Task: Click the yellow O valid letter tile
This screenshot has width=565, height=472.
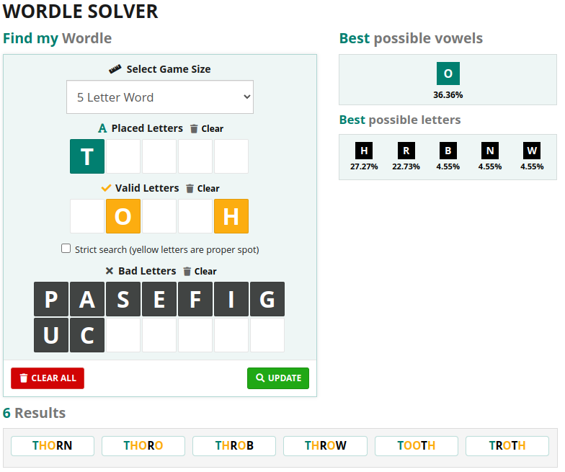Action: click(123, 216)
